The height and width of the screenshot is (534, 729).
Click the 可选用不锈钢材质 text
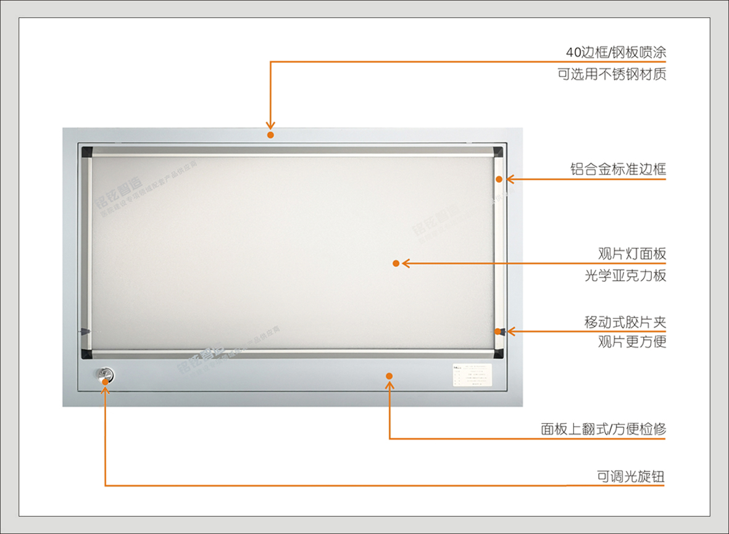(x=612, y=74)
